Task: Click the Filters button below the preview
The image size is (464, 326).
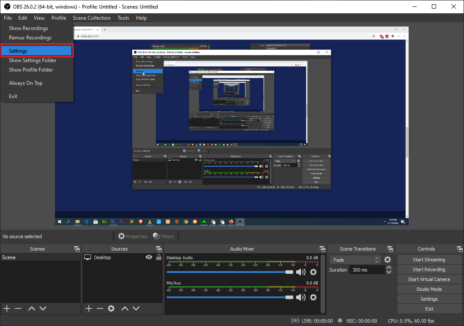Action: point(164,236)
